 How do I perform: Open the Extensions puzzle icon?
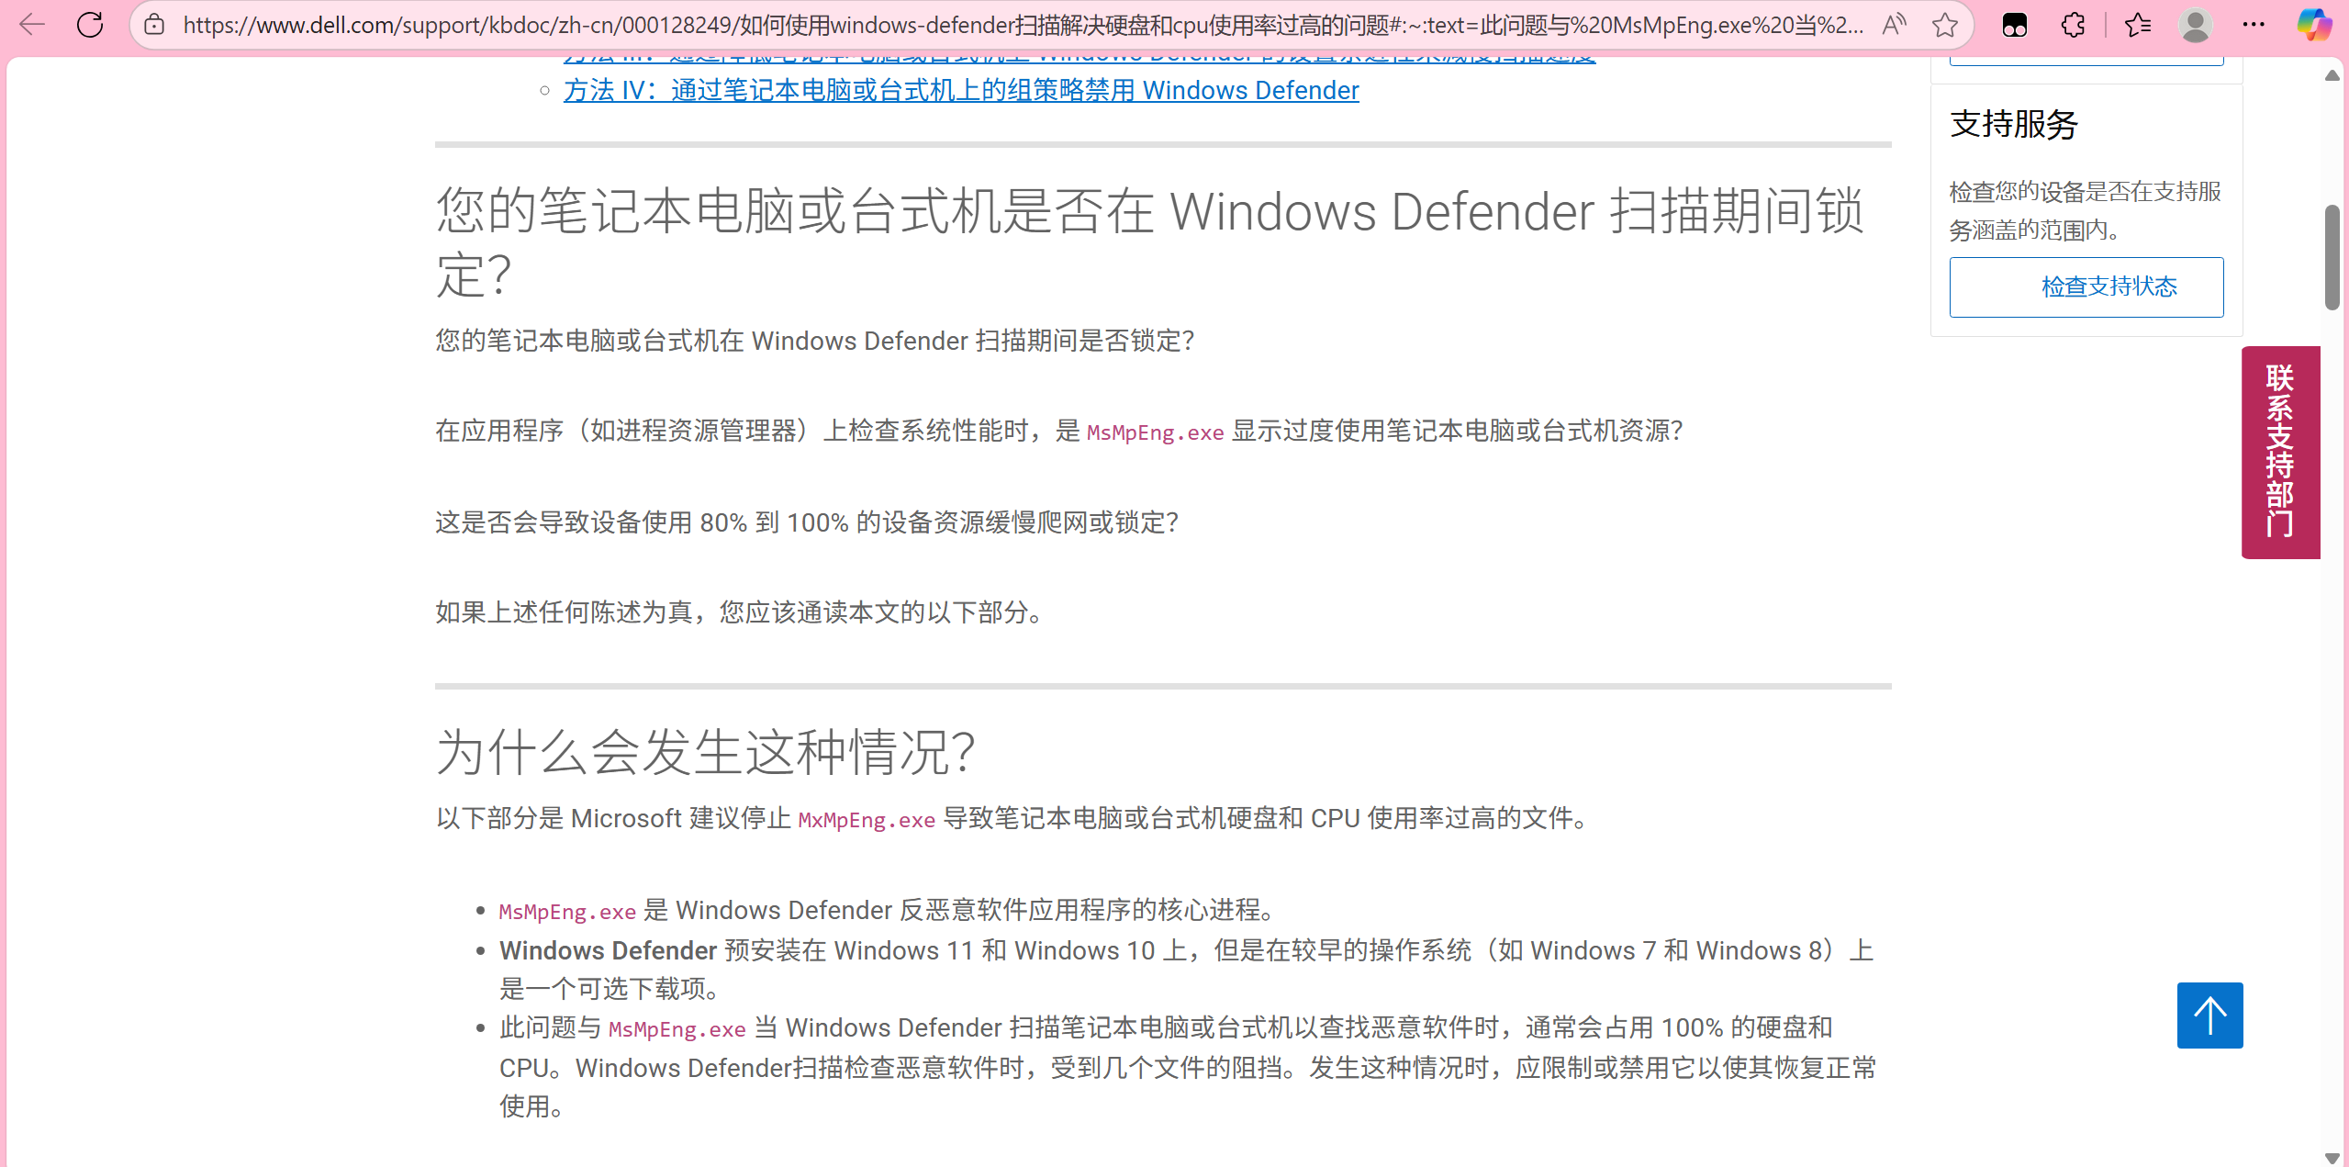pos(2073,25)
